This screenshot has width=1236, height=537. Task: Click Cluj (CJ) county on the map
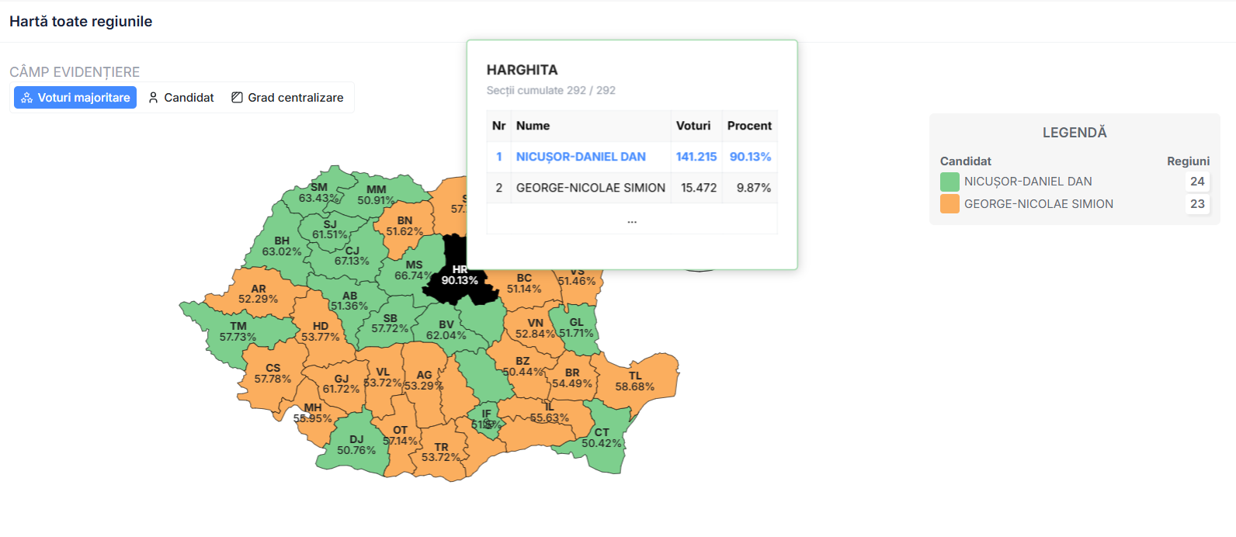pyautogui.click(x=352, y=256)
